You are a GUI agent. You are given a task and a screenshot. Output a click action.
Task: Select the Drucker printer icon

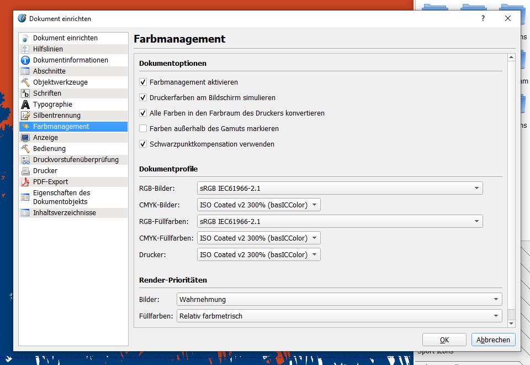pos(25,171)
